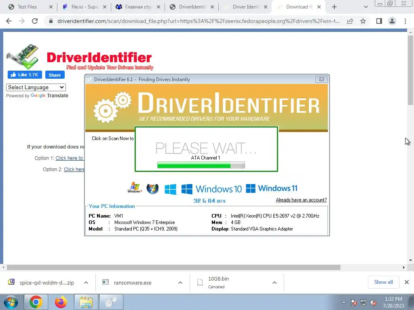This screenshot has width=414, height=310.
Task: Click the Microsoft Windows 7 Enterprise text
Action: [144, 222]
